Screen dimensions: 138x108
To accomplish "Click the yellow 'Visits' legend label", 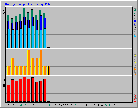I will point(135,59).
